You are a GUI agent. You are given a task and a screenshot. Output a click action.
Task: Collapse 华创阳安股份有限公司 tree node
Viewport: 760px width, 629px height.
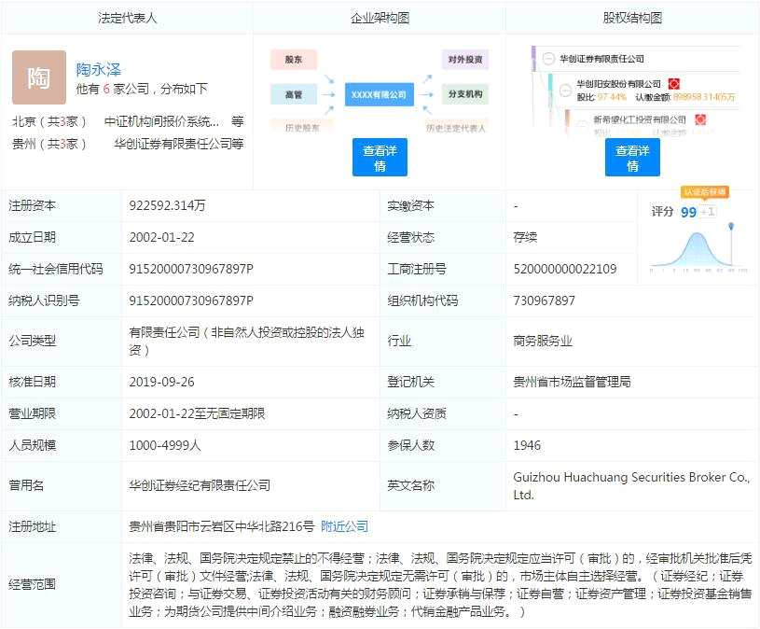565,91
